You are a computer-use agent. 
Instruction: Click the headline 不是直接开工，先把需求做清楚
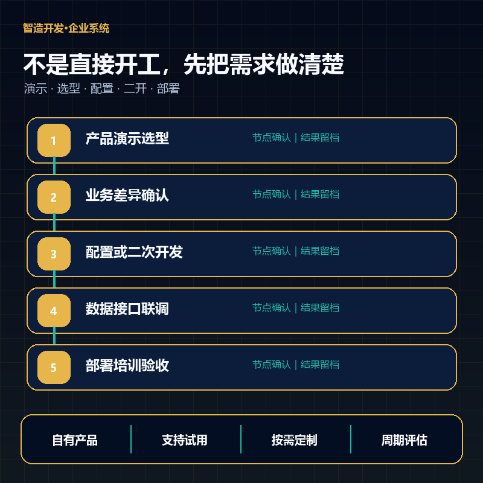coord(184,64)
